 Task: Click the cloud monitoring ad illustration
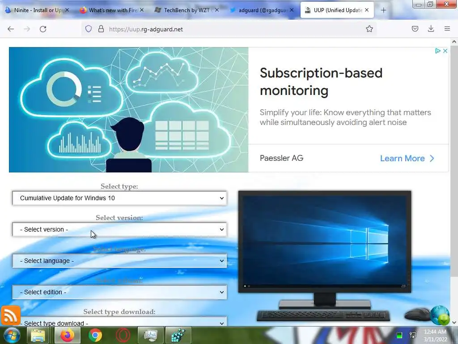[x=128, y=110]
